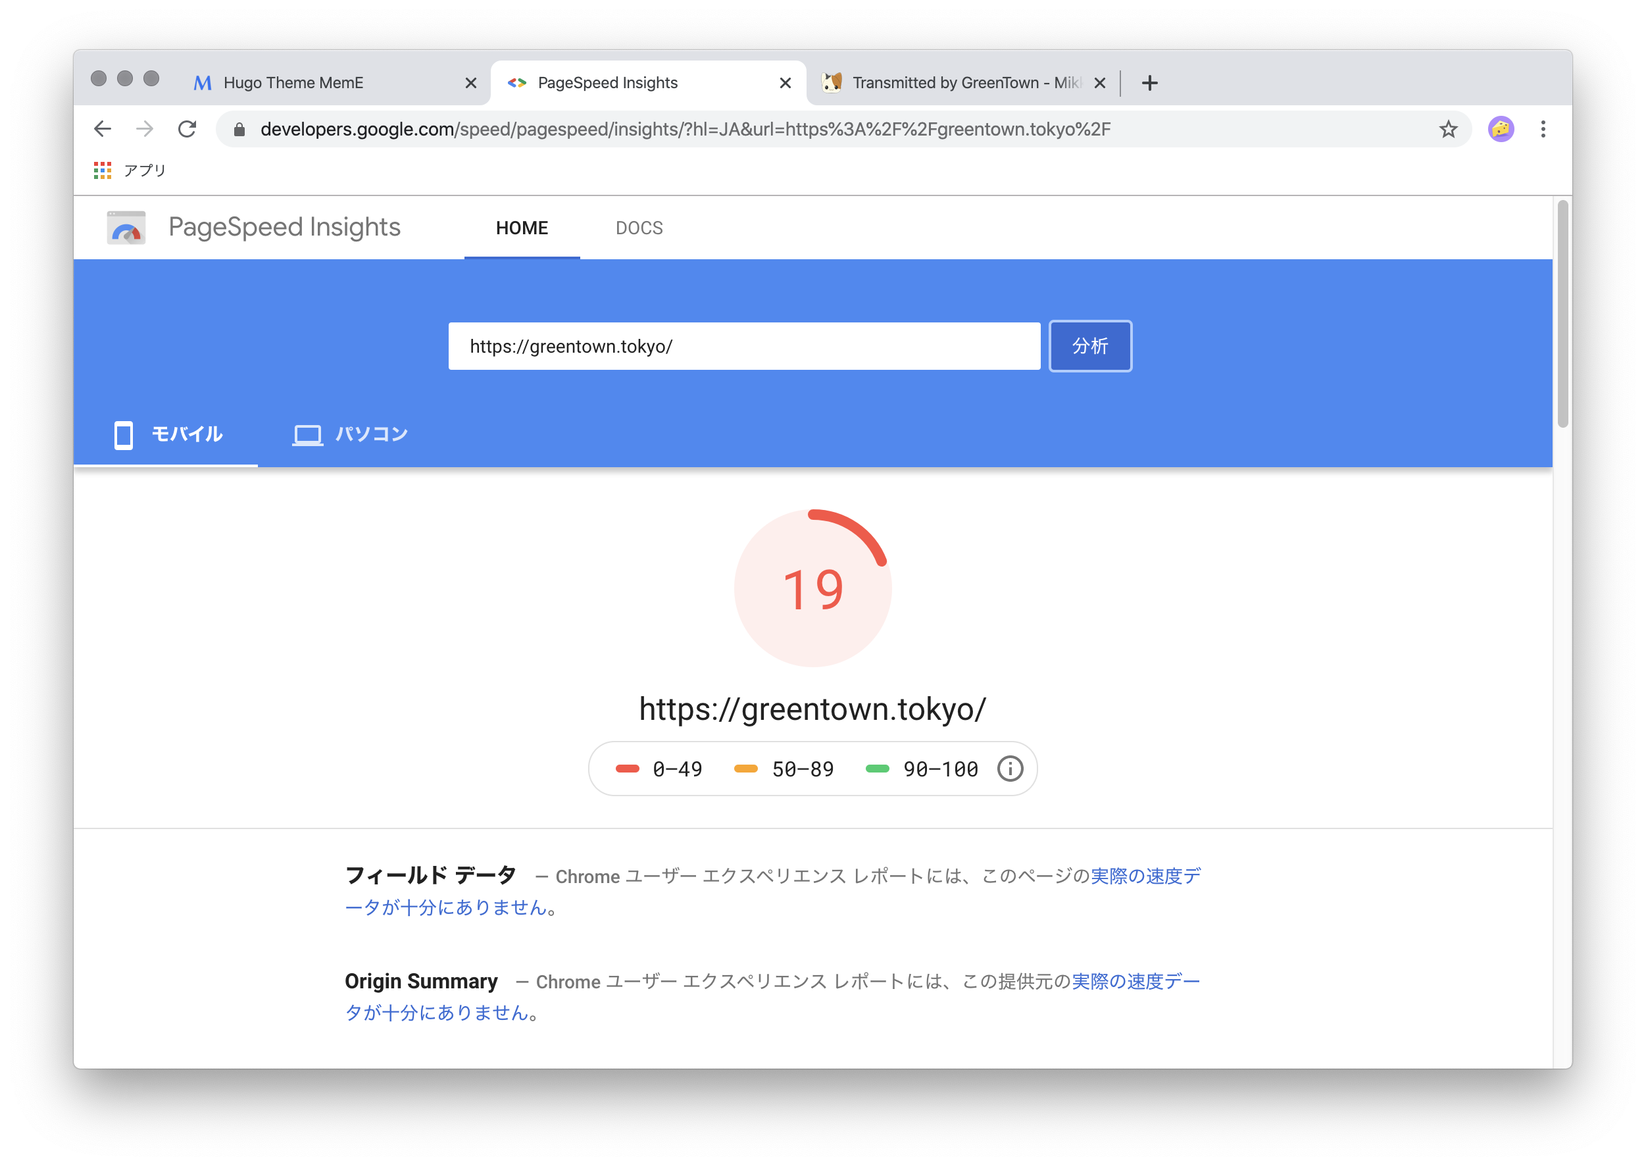Click the 分析 analyze button
This screenshot has height=1166, width=1646.
[x=1089, y=346]
